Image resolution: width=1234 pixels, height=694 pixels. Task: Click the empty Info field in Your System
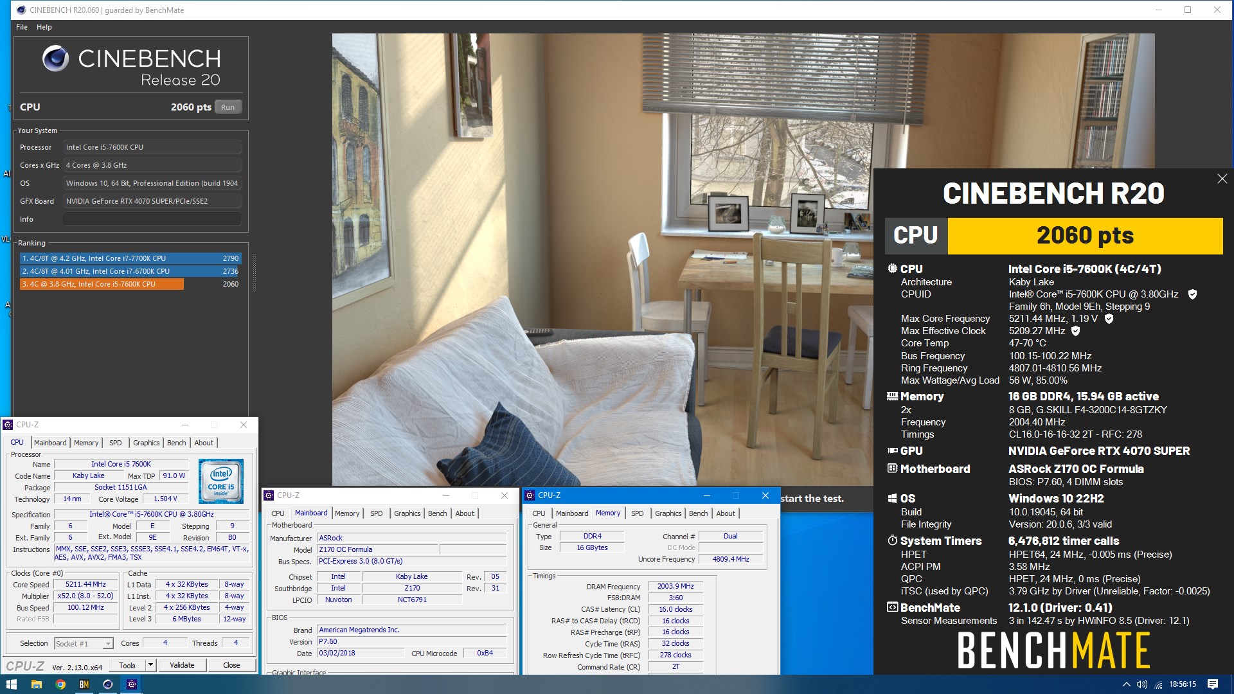pos(152,219)
